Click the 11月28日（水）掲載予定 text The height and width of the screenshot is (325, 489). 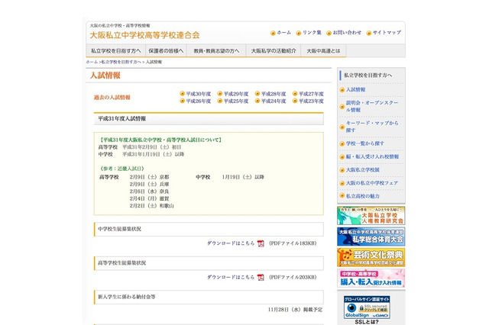(x=295, y=310)
